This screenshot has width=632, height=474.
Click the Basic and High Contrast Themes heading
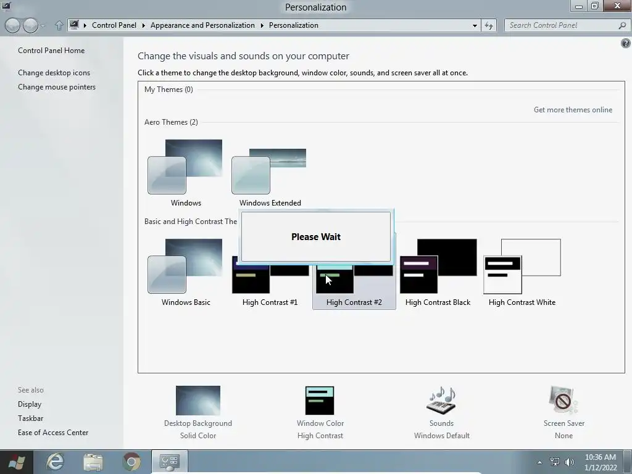click(191, 222)
